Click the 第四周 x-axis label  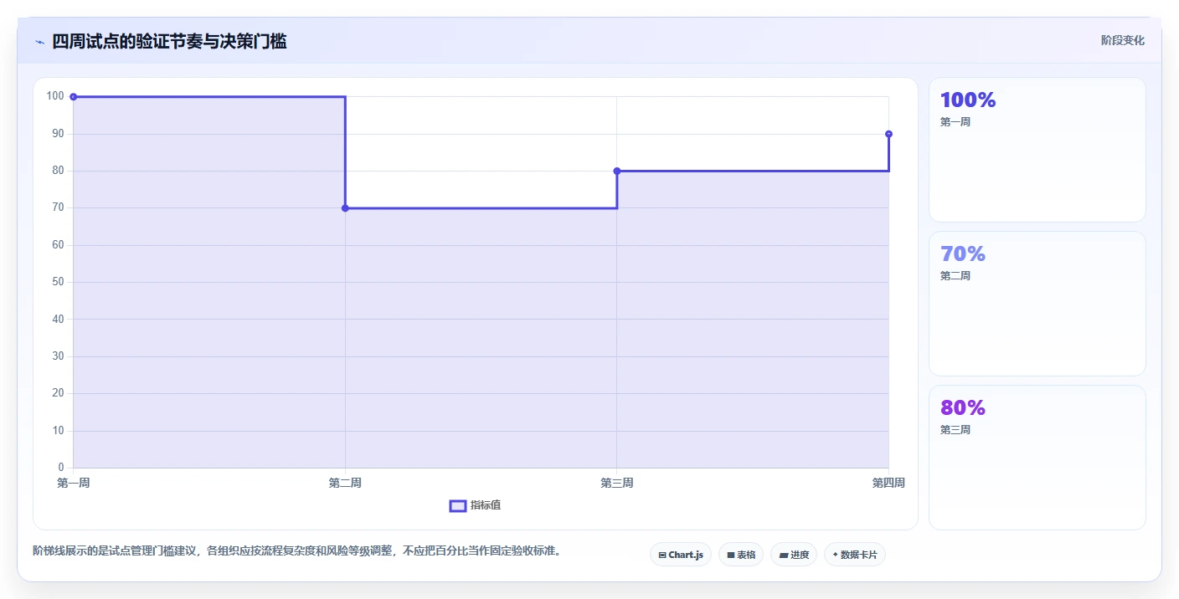(888, 483)
